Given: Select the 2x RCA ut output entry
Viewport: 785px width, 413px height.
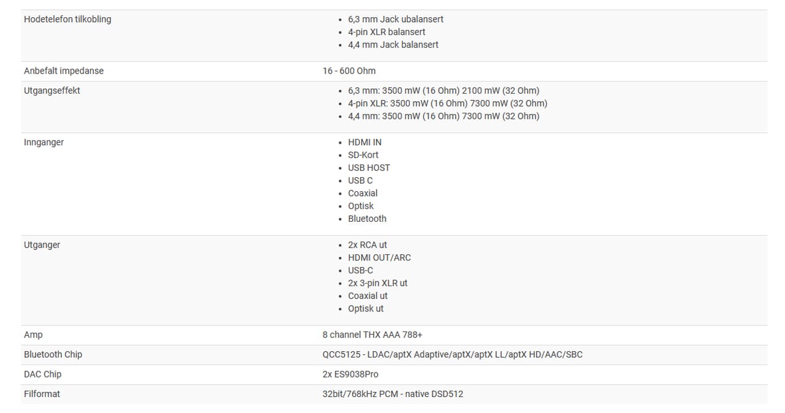Looking at the screenshot, I should (x=367, y=245).
